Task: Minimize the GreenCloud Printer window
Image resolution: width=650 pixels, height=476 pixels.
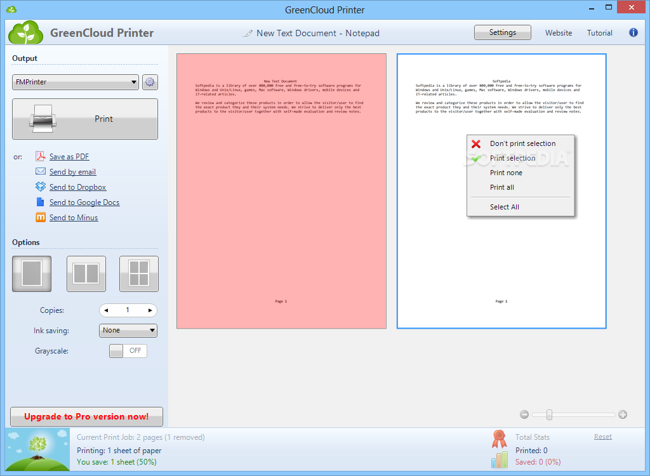Action: pyautogui.click(x=592, y=8)
